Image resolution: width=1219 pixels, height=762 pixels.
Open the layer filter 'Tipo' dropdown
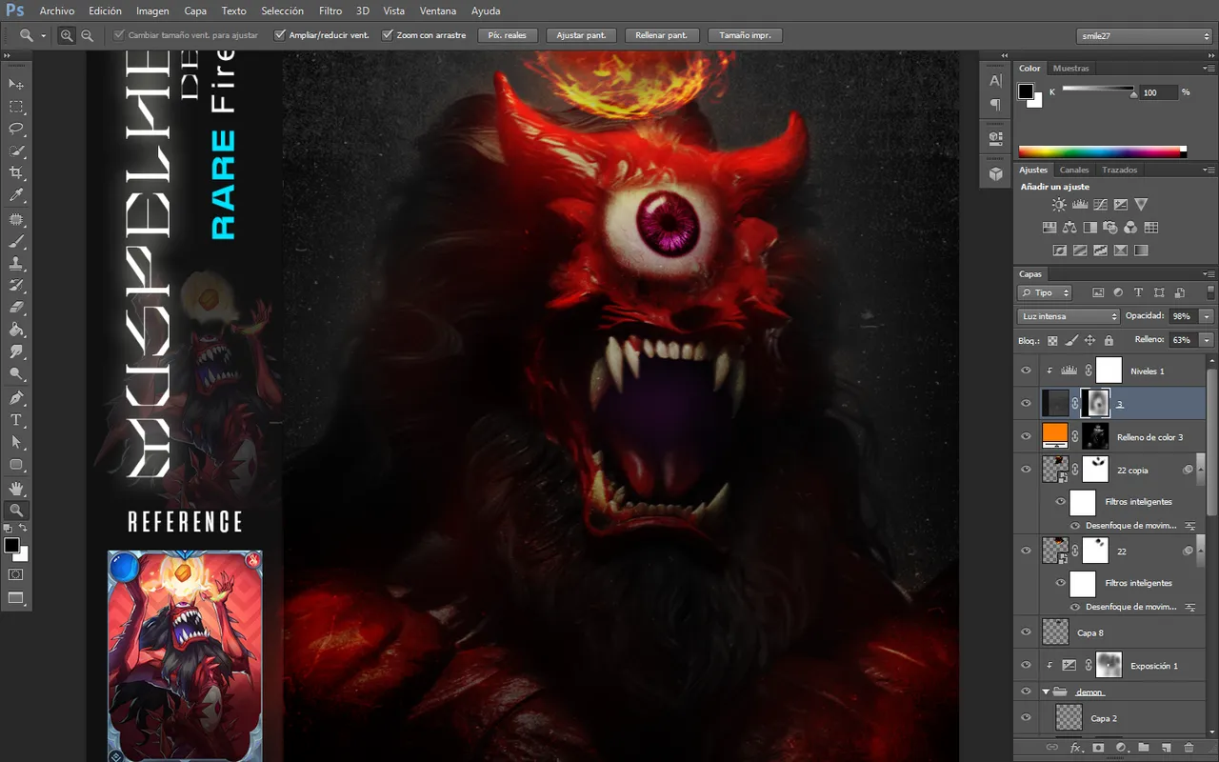(1045, 293)
